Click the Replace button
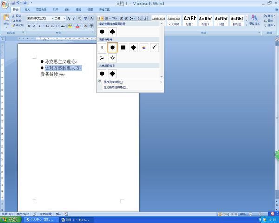279x223 pixels. (268, 20)
